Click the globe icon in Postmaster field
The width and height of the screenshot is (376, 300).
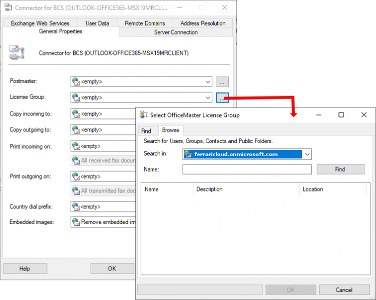(x=76, y=81)
